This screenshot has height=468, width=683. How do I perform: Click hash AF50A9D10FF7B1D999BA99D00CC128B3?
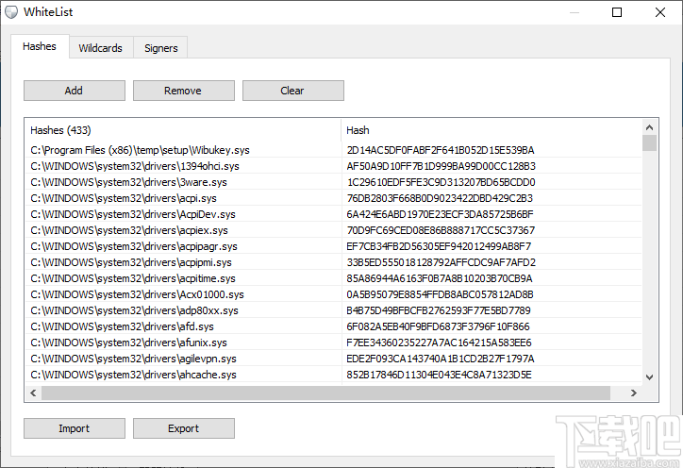click(441, 166)
